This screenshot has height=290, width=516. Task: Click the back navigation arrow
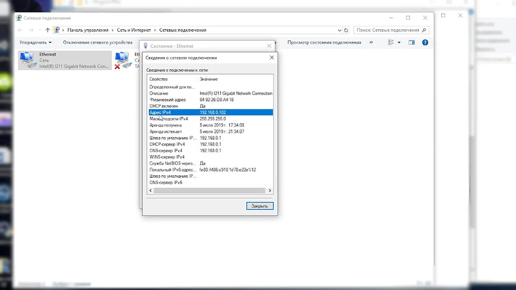pos(20,30)
